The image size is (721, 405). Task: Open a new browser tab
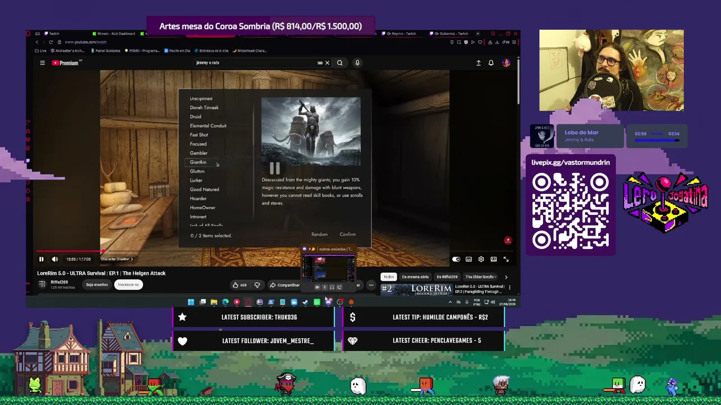478,34
